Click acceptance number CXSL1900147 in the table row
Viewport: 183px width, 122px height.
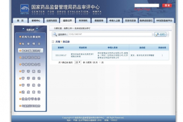click(x=61, y=55)
